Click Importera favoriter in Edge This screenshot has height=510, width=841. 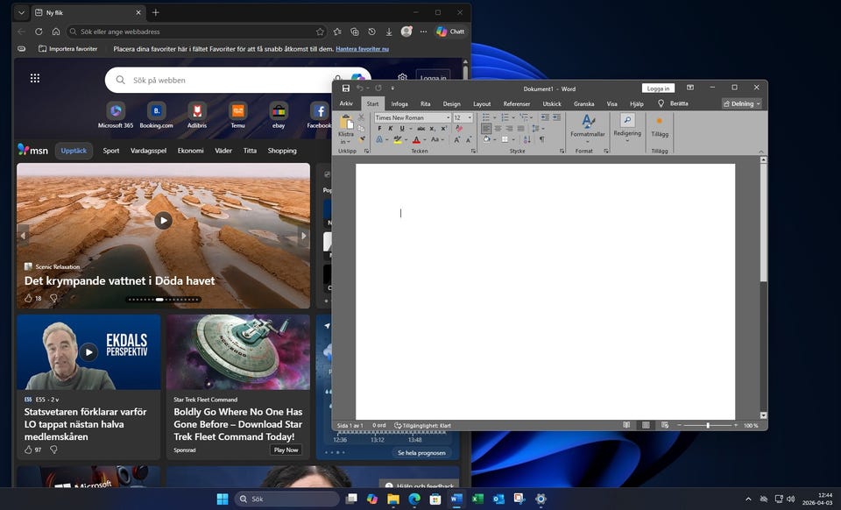68,49
